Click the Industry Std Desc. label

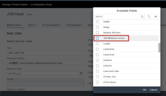pyautogui.click(x=112, y=33)
